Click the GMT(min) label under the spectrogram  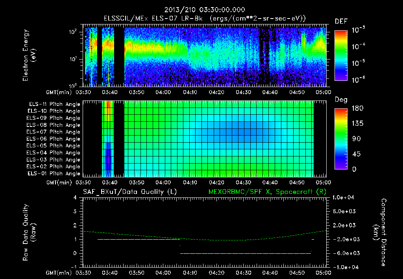pyautogui.click(x=59, y=92)
